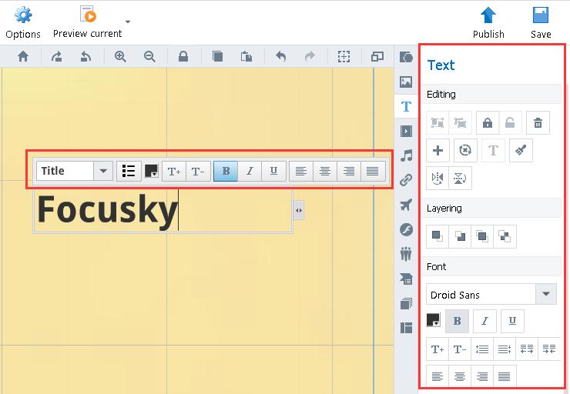Lock object in Editing section
This screenshot has height=394, width=570.
pos(488,122)
